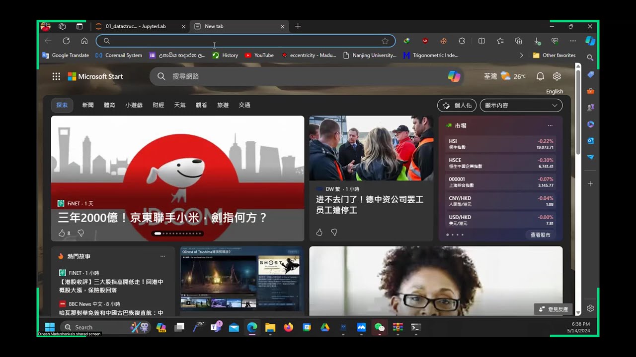Click the 查看股市 button
636x357 pixels.
click(540, 235)
